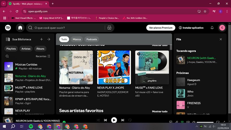Bookmark this page with star icon
The height and width of the screenshot is (130, 231).
click(x=205, y=11)
